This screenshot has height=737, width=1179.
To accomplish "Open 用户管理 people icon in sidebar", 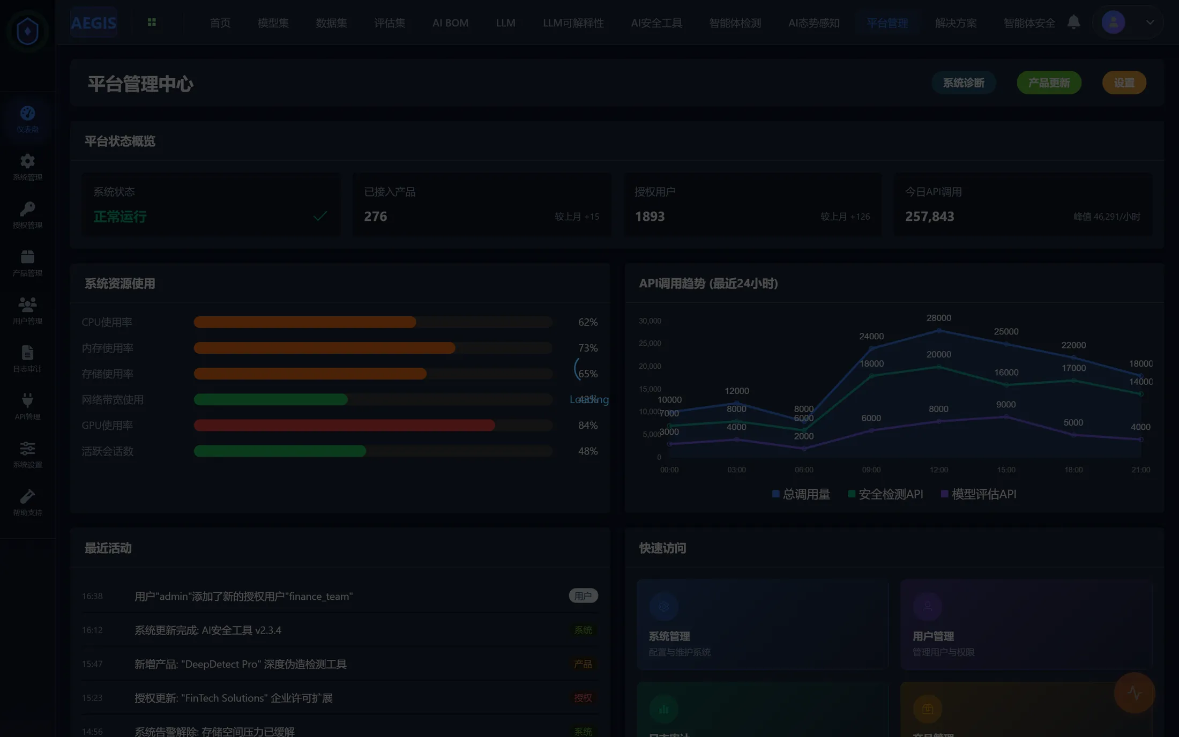I will pyautogui.click(x=27, y=304).
